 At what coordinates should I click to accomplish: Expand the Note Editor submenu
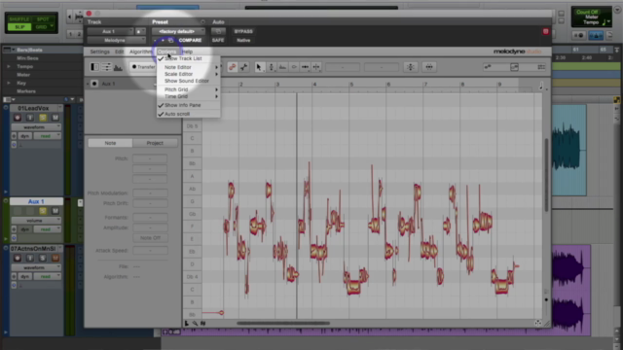188,67
